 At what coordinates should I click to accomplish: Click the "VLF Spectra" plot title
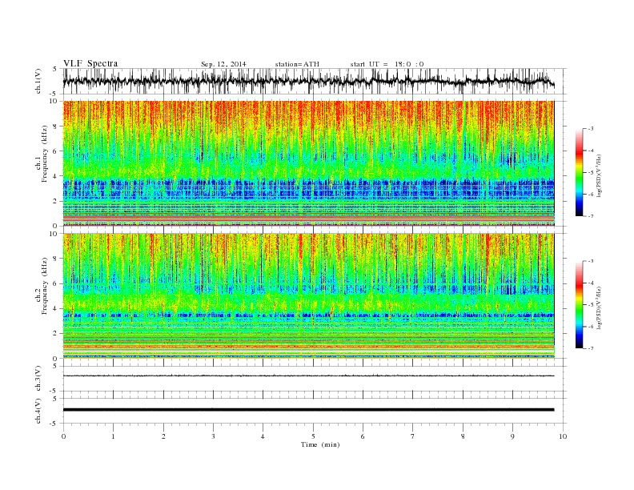(90, 63)
